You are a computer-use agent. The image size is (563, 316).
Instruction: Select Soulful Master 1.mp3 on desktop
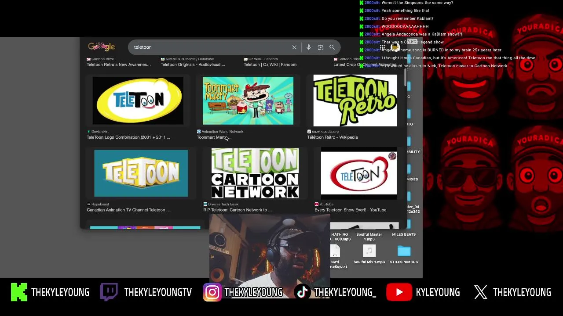coord(369,237)
